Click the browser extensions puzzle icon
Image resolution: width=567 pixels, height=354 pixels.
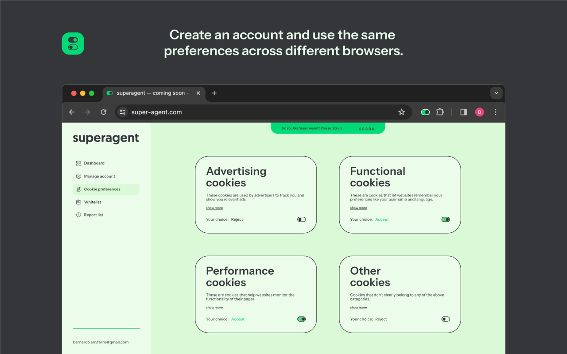440,112
